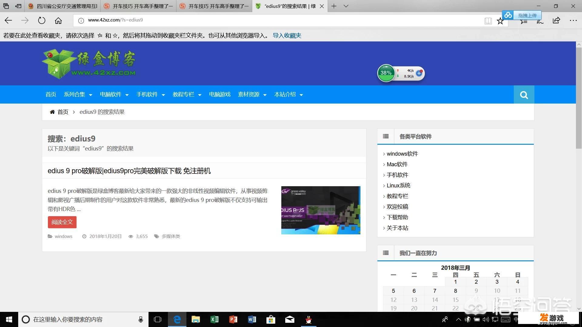Open the edius 9 pro article title
582x327 pixels.
[129, 171]
